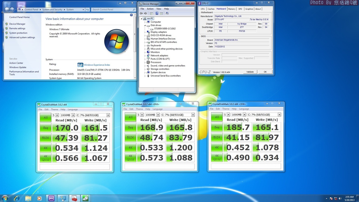Open test count dropdown in plain CrystalDiskMark window
This screenshot has height=202, width=359.
pyautogui.click(x=57, y=115)
